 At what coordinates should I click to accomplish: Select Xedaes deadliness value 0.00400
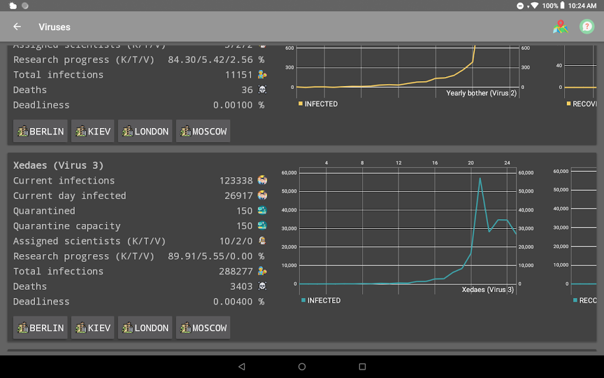[233, 302]
